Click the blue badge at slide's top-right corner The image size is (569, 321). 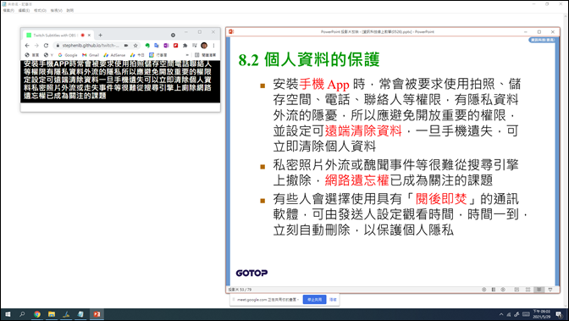543,40
